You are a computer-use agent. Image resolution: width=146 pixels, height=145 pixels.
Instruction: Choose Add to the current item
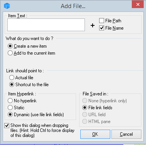(10, 53)
